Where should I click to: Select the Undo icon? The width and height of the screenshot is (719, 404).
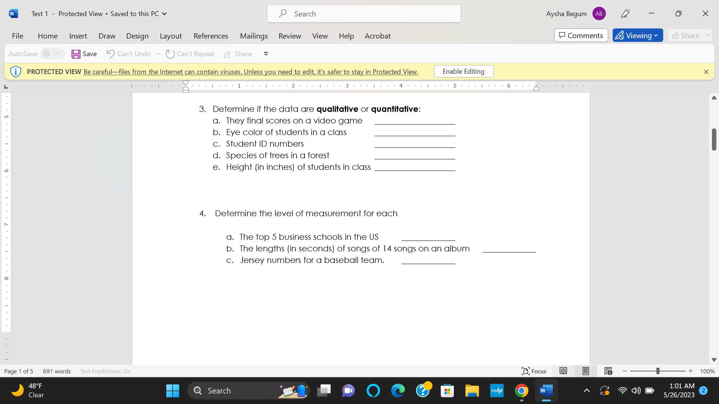point(110,54)
